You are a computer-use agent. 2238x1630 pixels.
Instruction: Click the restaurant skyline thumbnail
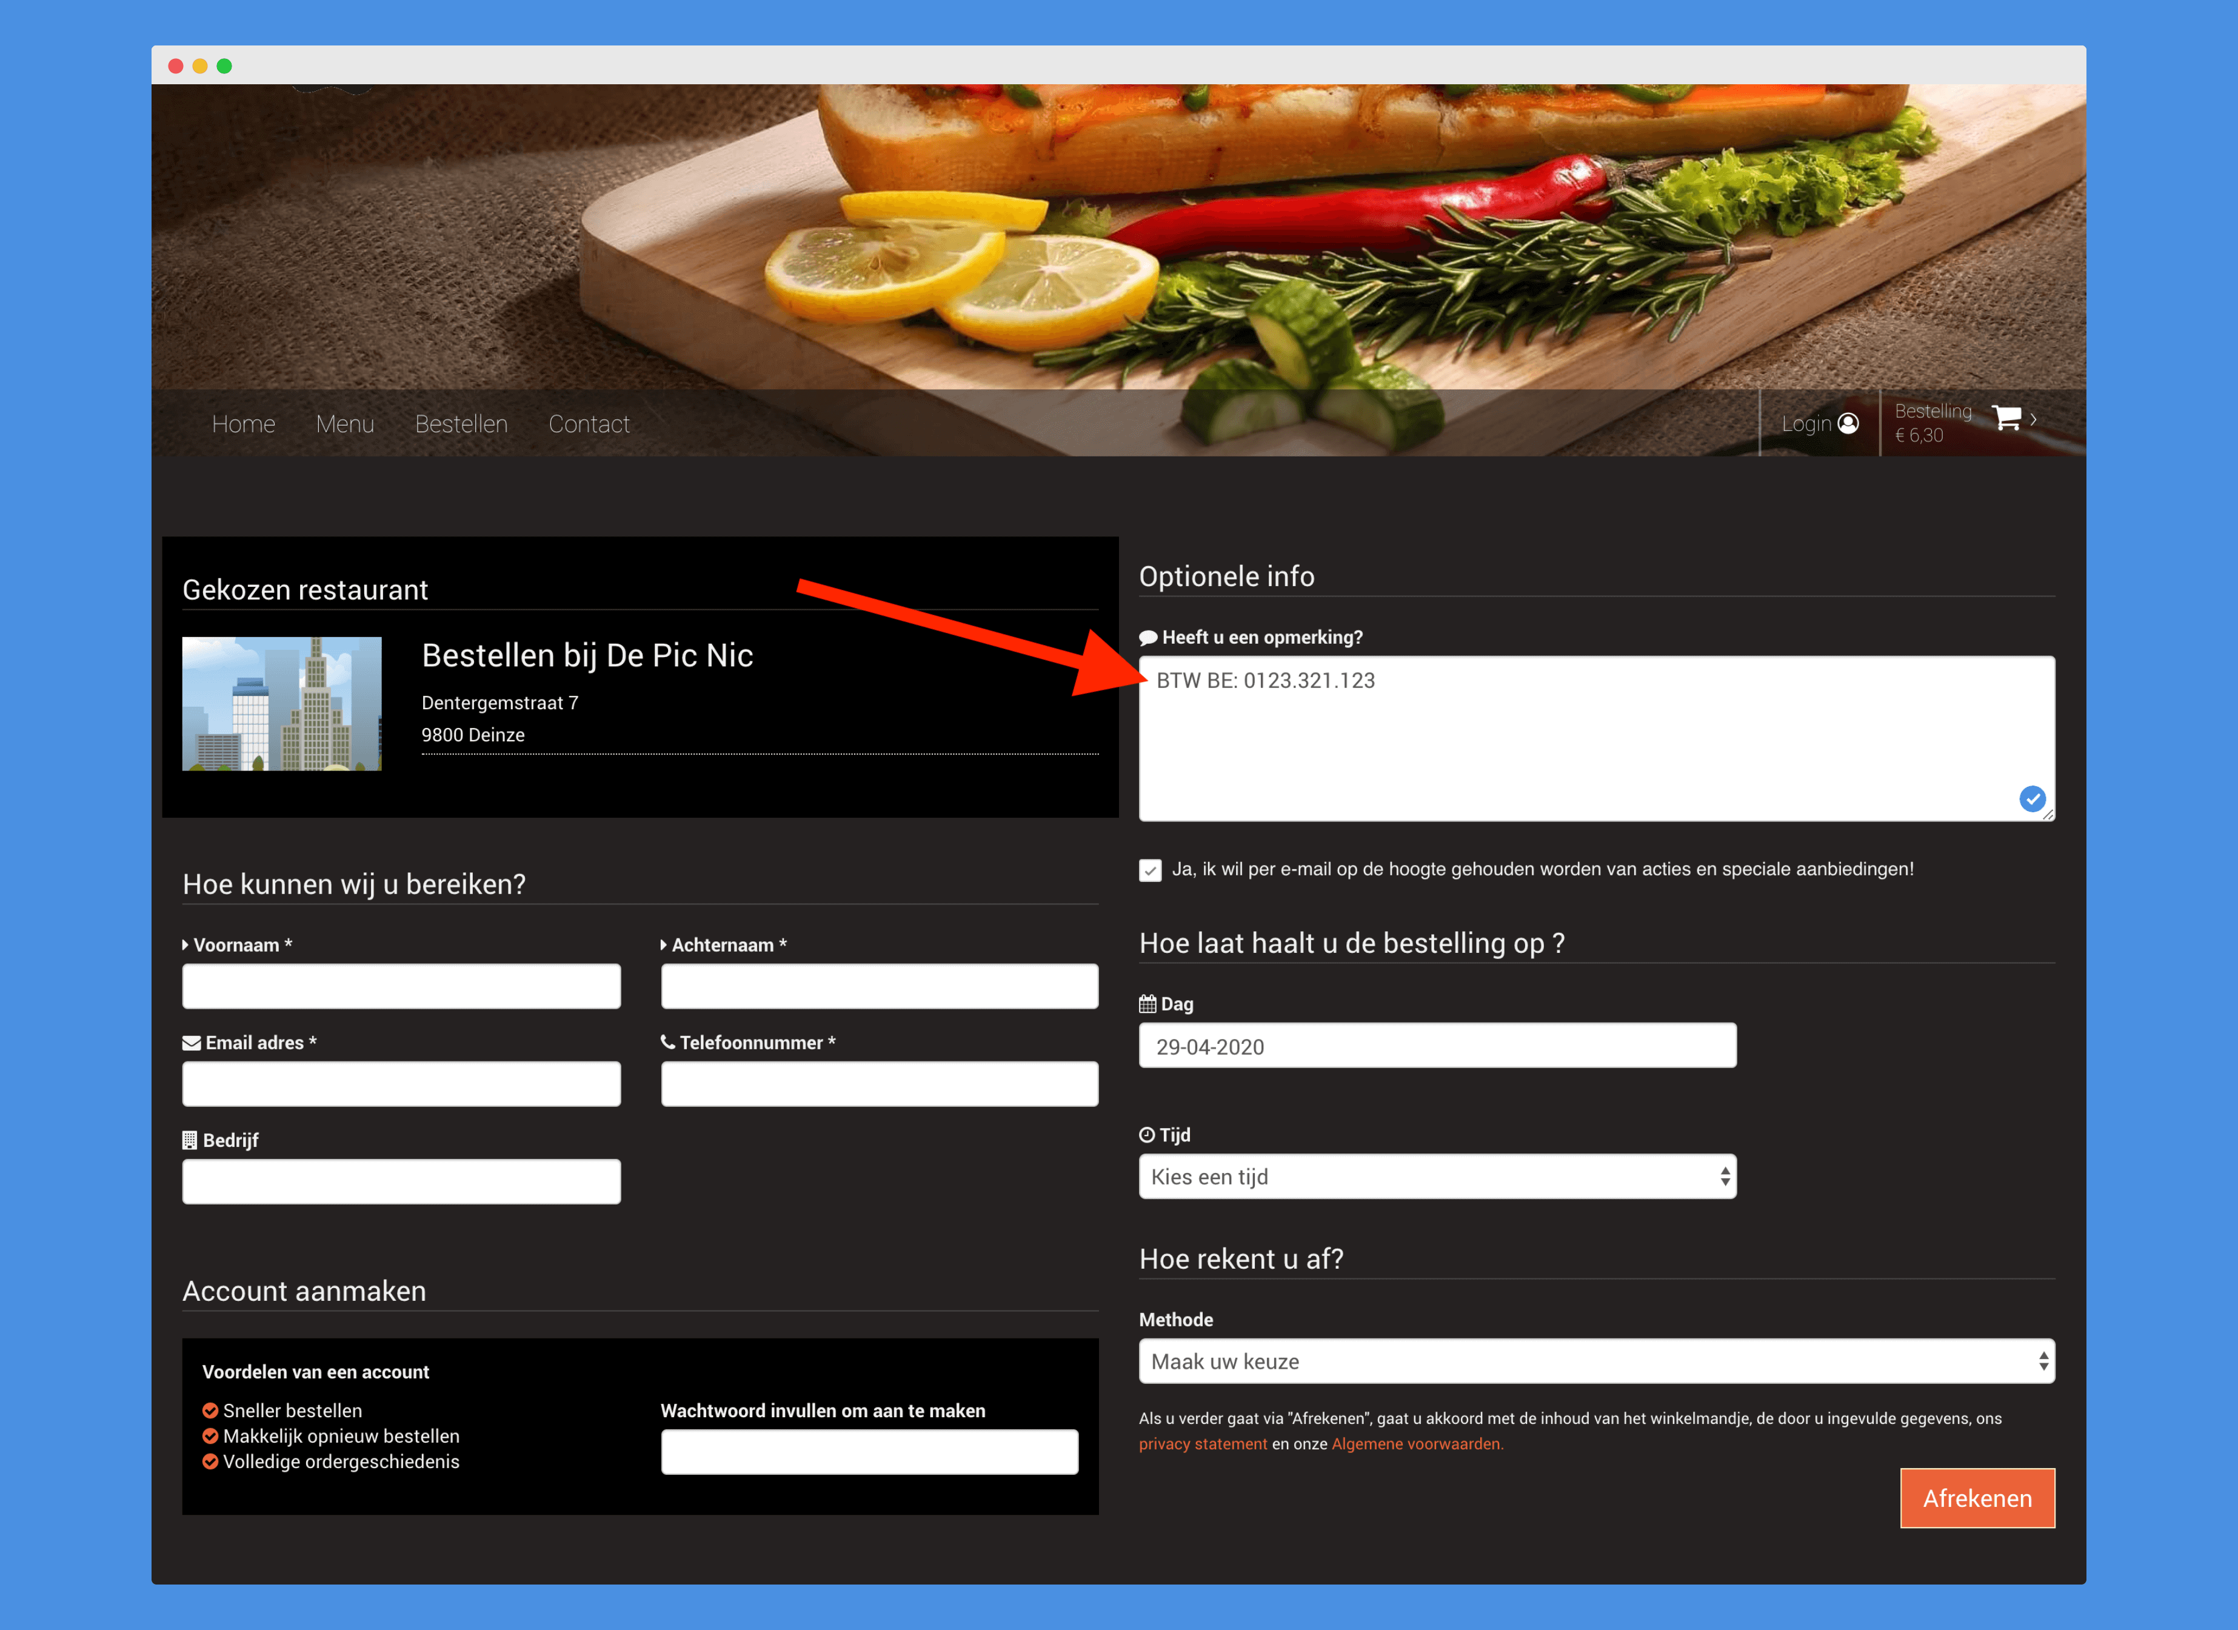(282, 704)
